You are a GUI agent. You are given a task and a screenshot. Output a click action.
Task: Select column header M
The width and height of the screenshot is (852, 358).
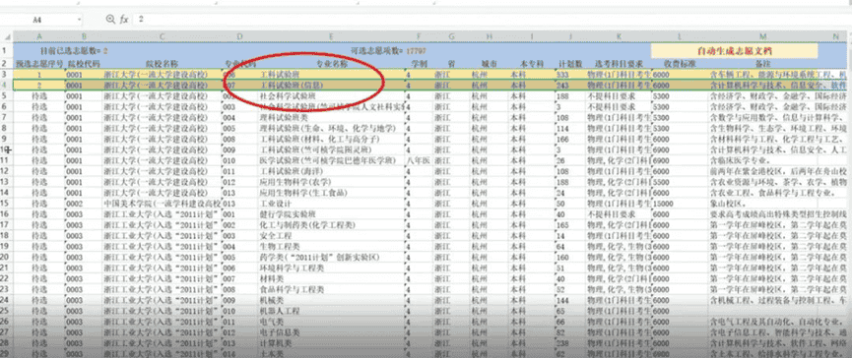tap(763, 36)
